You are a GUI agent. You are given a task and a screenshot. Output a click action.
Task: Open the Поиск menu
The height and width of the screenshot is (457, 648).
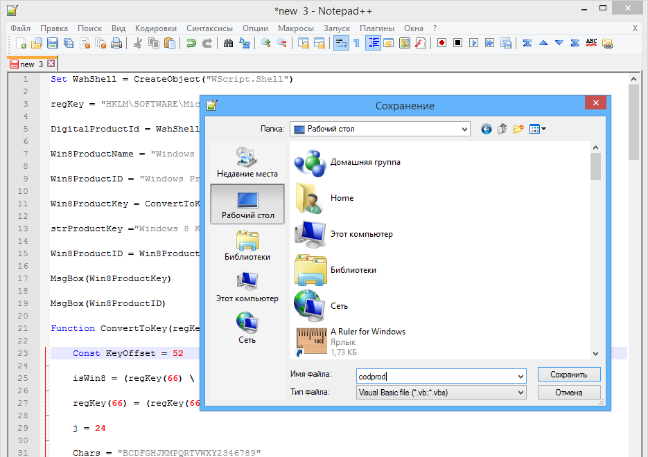click(89, 28)
